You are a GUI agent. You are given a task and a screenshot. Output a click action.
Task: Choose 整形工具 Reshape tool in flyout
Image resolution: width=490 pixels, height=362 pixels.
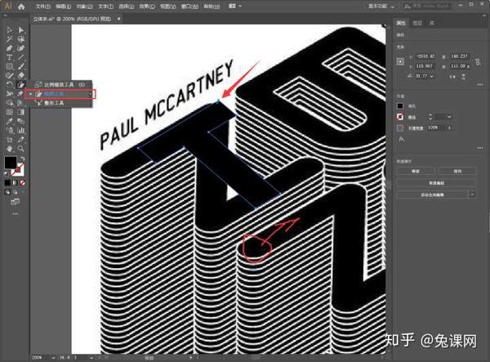pos(60,103)
